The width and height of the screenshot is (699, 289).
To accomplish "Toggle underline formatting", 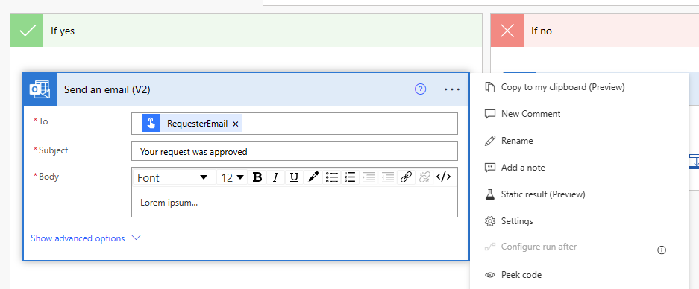I will pos(294,177).
